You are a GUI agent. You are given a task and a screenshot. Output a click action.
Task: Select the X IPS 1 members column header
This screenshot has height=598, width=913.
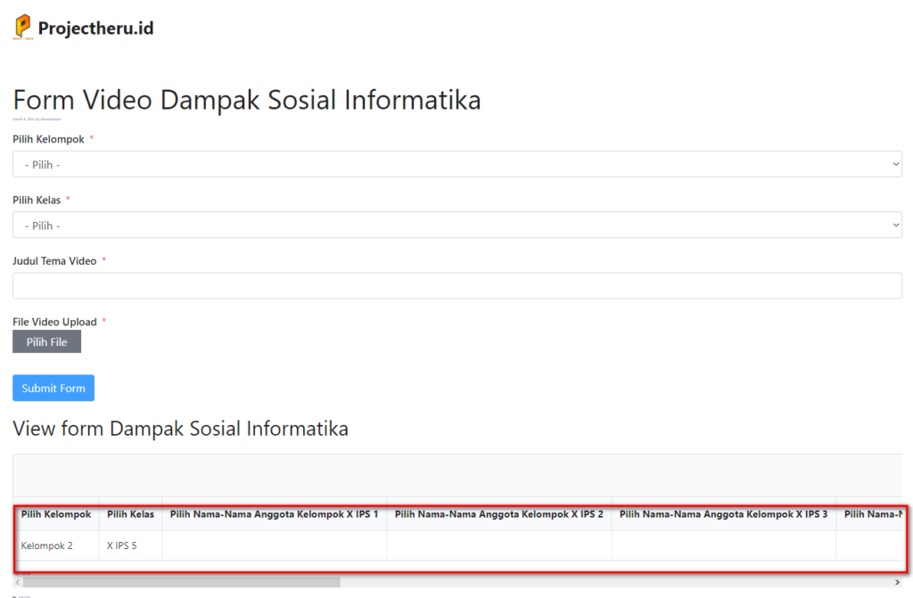coord(274,514)
